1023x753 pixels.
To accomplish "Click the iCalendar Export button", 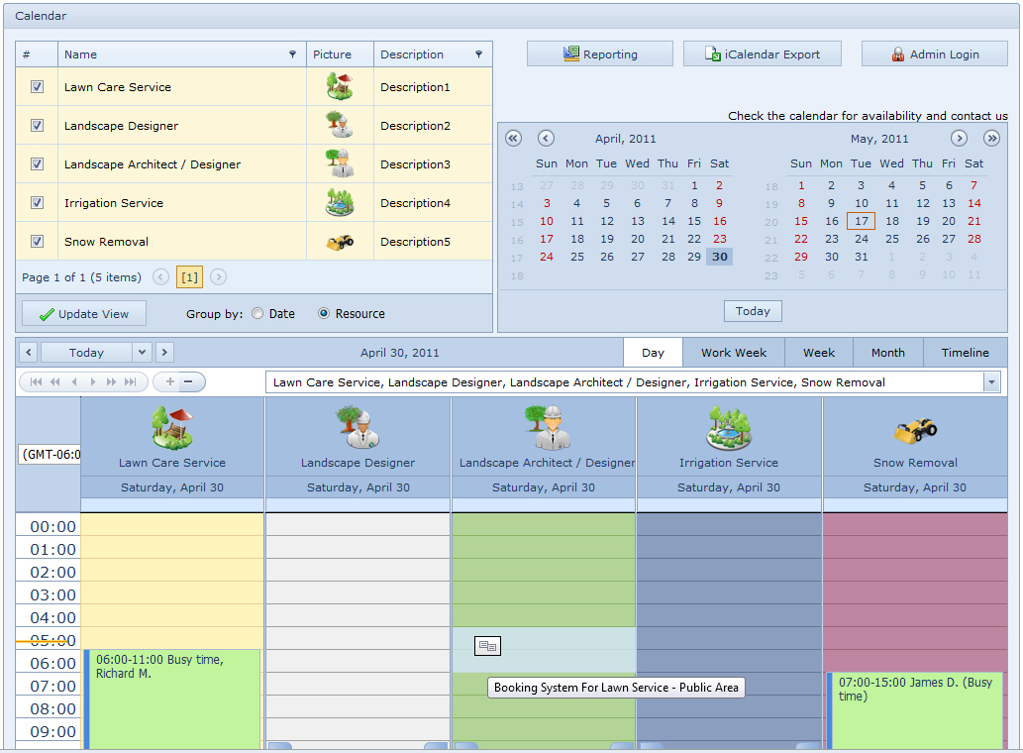I will click(762, 54).
